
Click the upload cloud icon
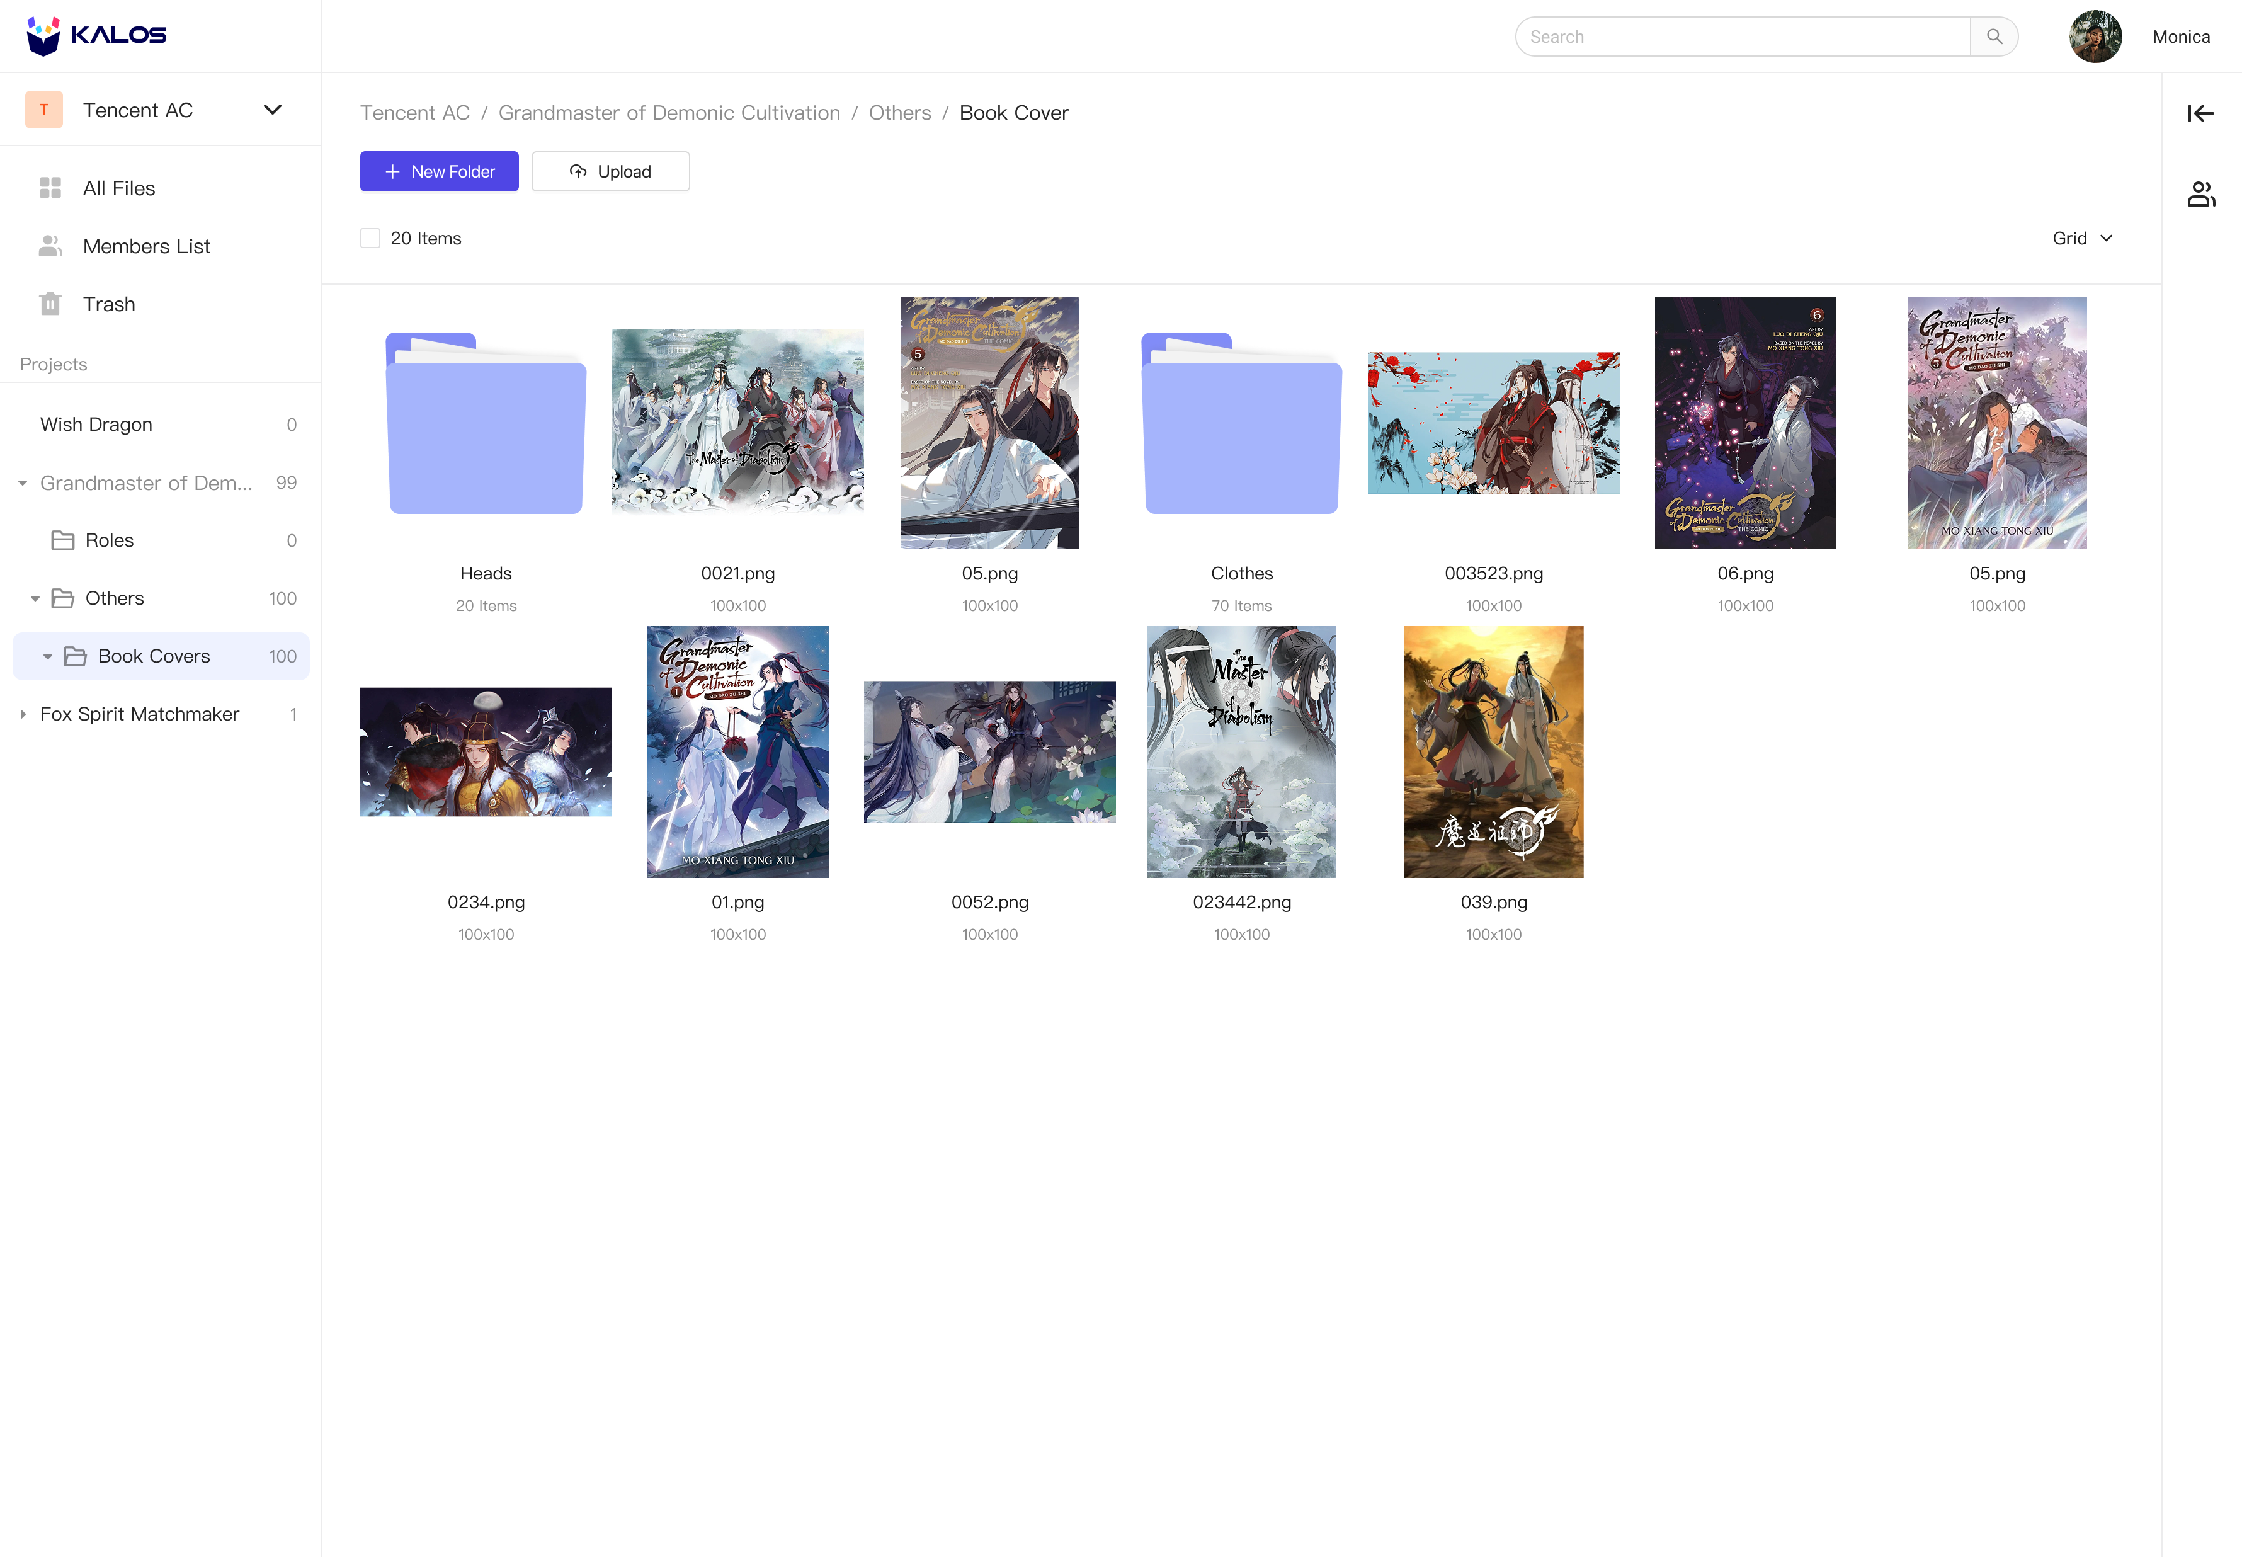(x=578, y=171)
